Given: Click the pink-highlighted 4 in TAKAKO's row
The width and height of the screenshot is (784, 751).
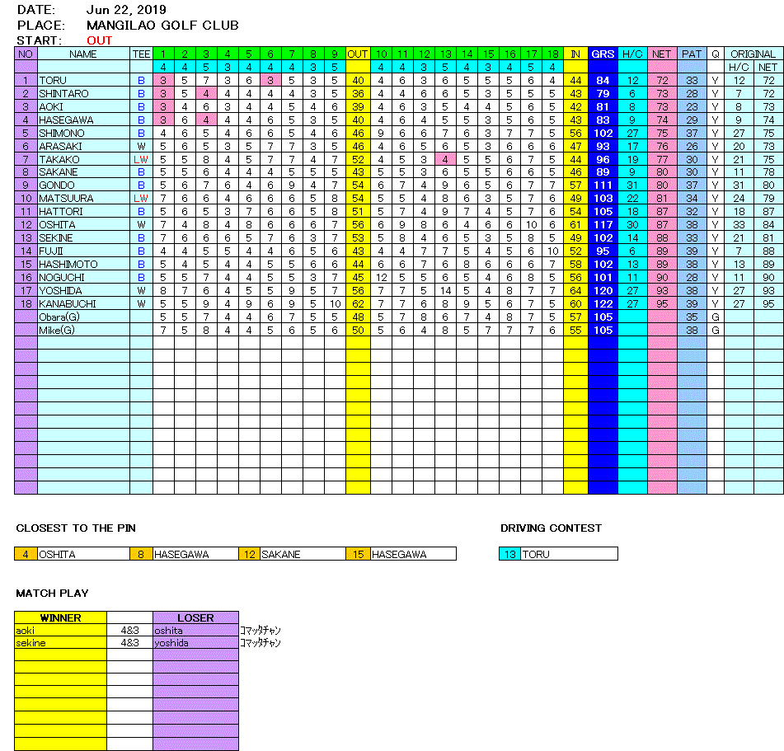Looking at the screenshot, I should [445, 159].
